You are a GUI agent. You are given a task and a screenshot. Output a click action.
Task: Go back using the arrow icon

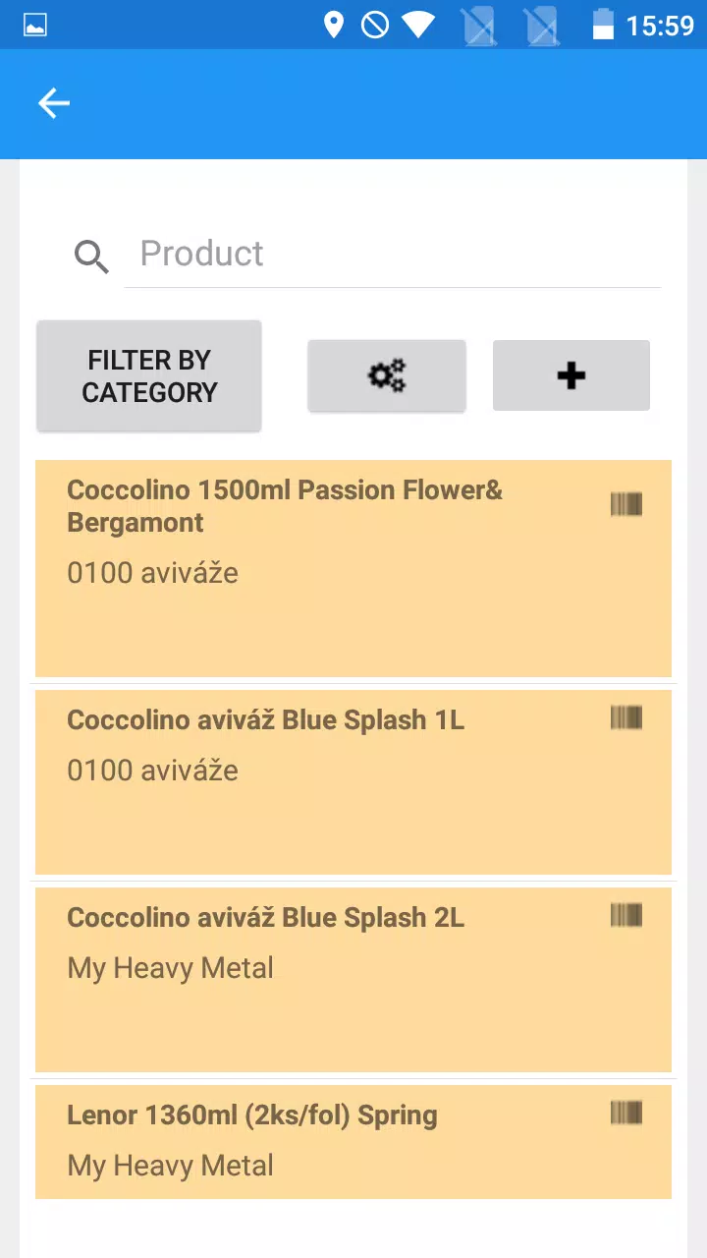(x=54, y=103)
